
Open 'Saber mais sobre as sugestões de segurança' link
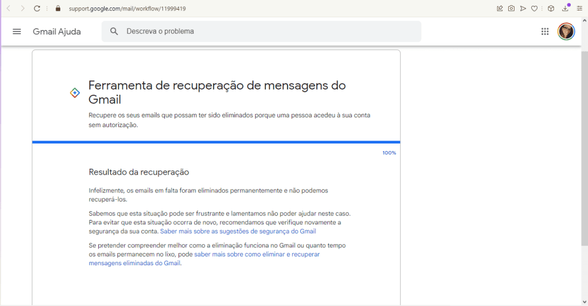[x=238, y=231]
